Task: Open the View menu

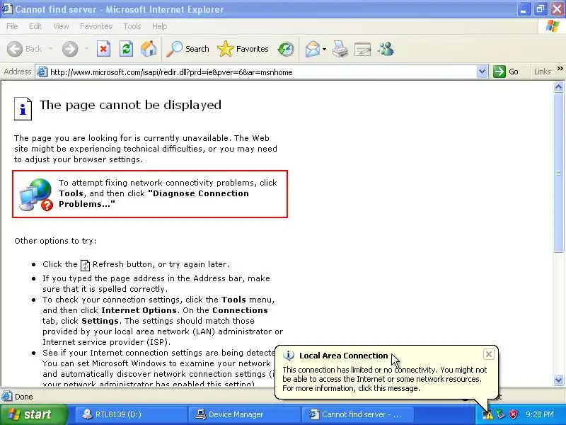Action: pos(61,26)
